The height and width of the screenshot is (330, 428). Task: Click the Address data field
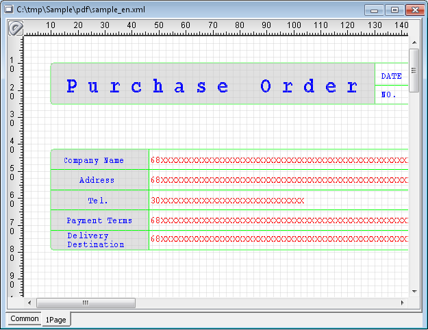(278, 180)
